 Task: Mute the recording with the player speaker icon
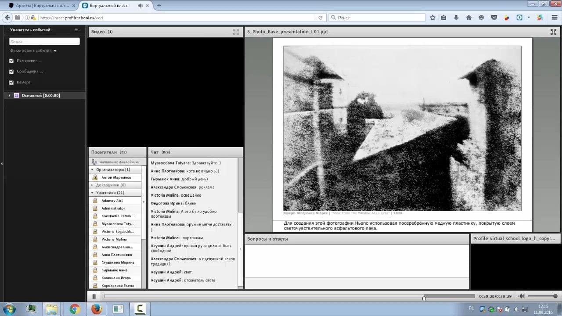point(521,296)
